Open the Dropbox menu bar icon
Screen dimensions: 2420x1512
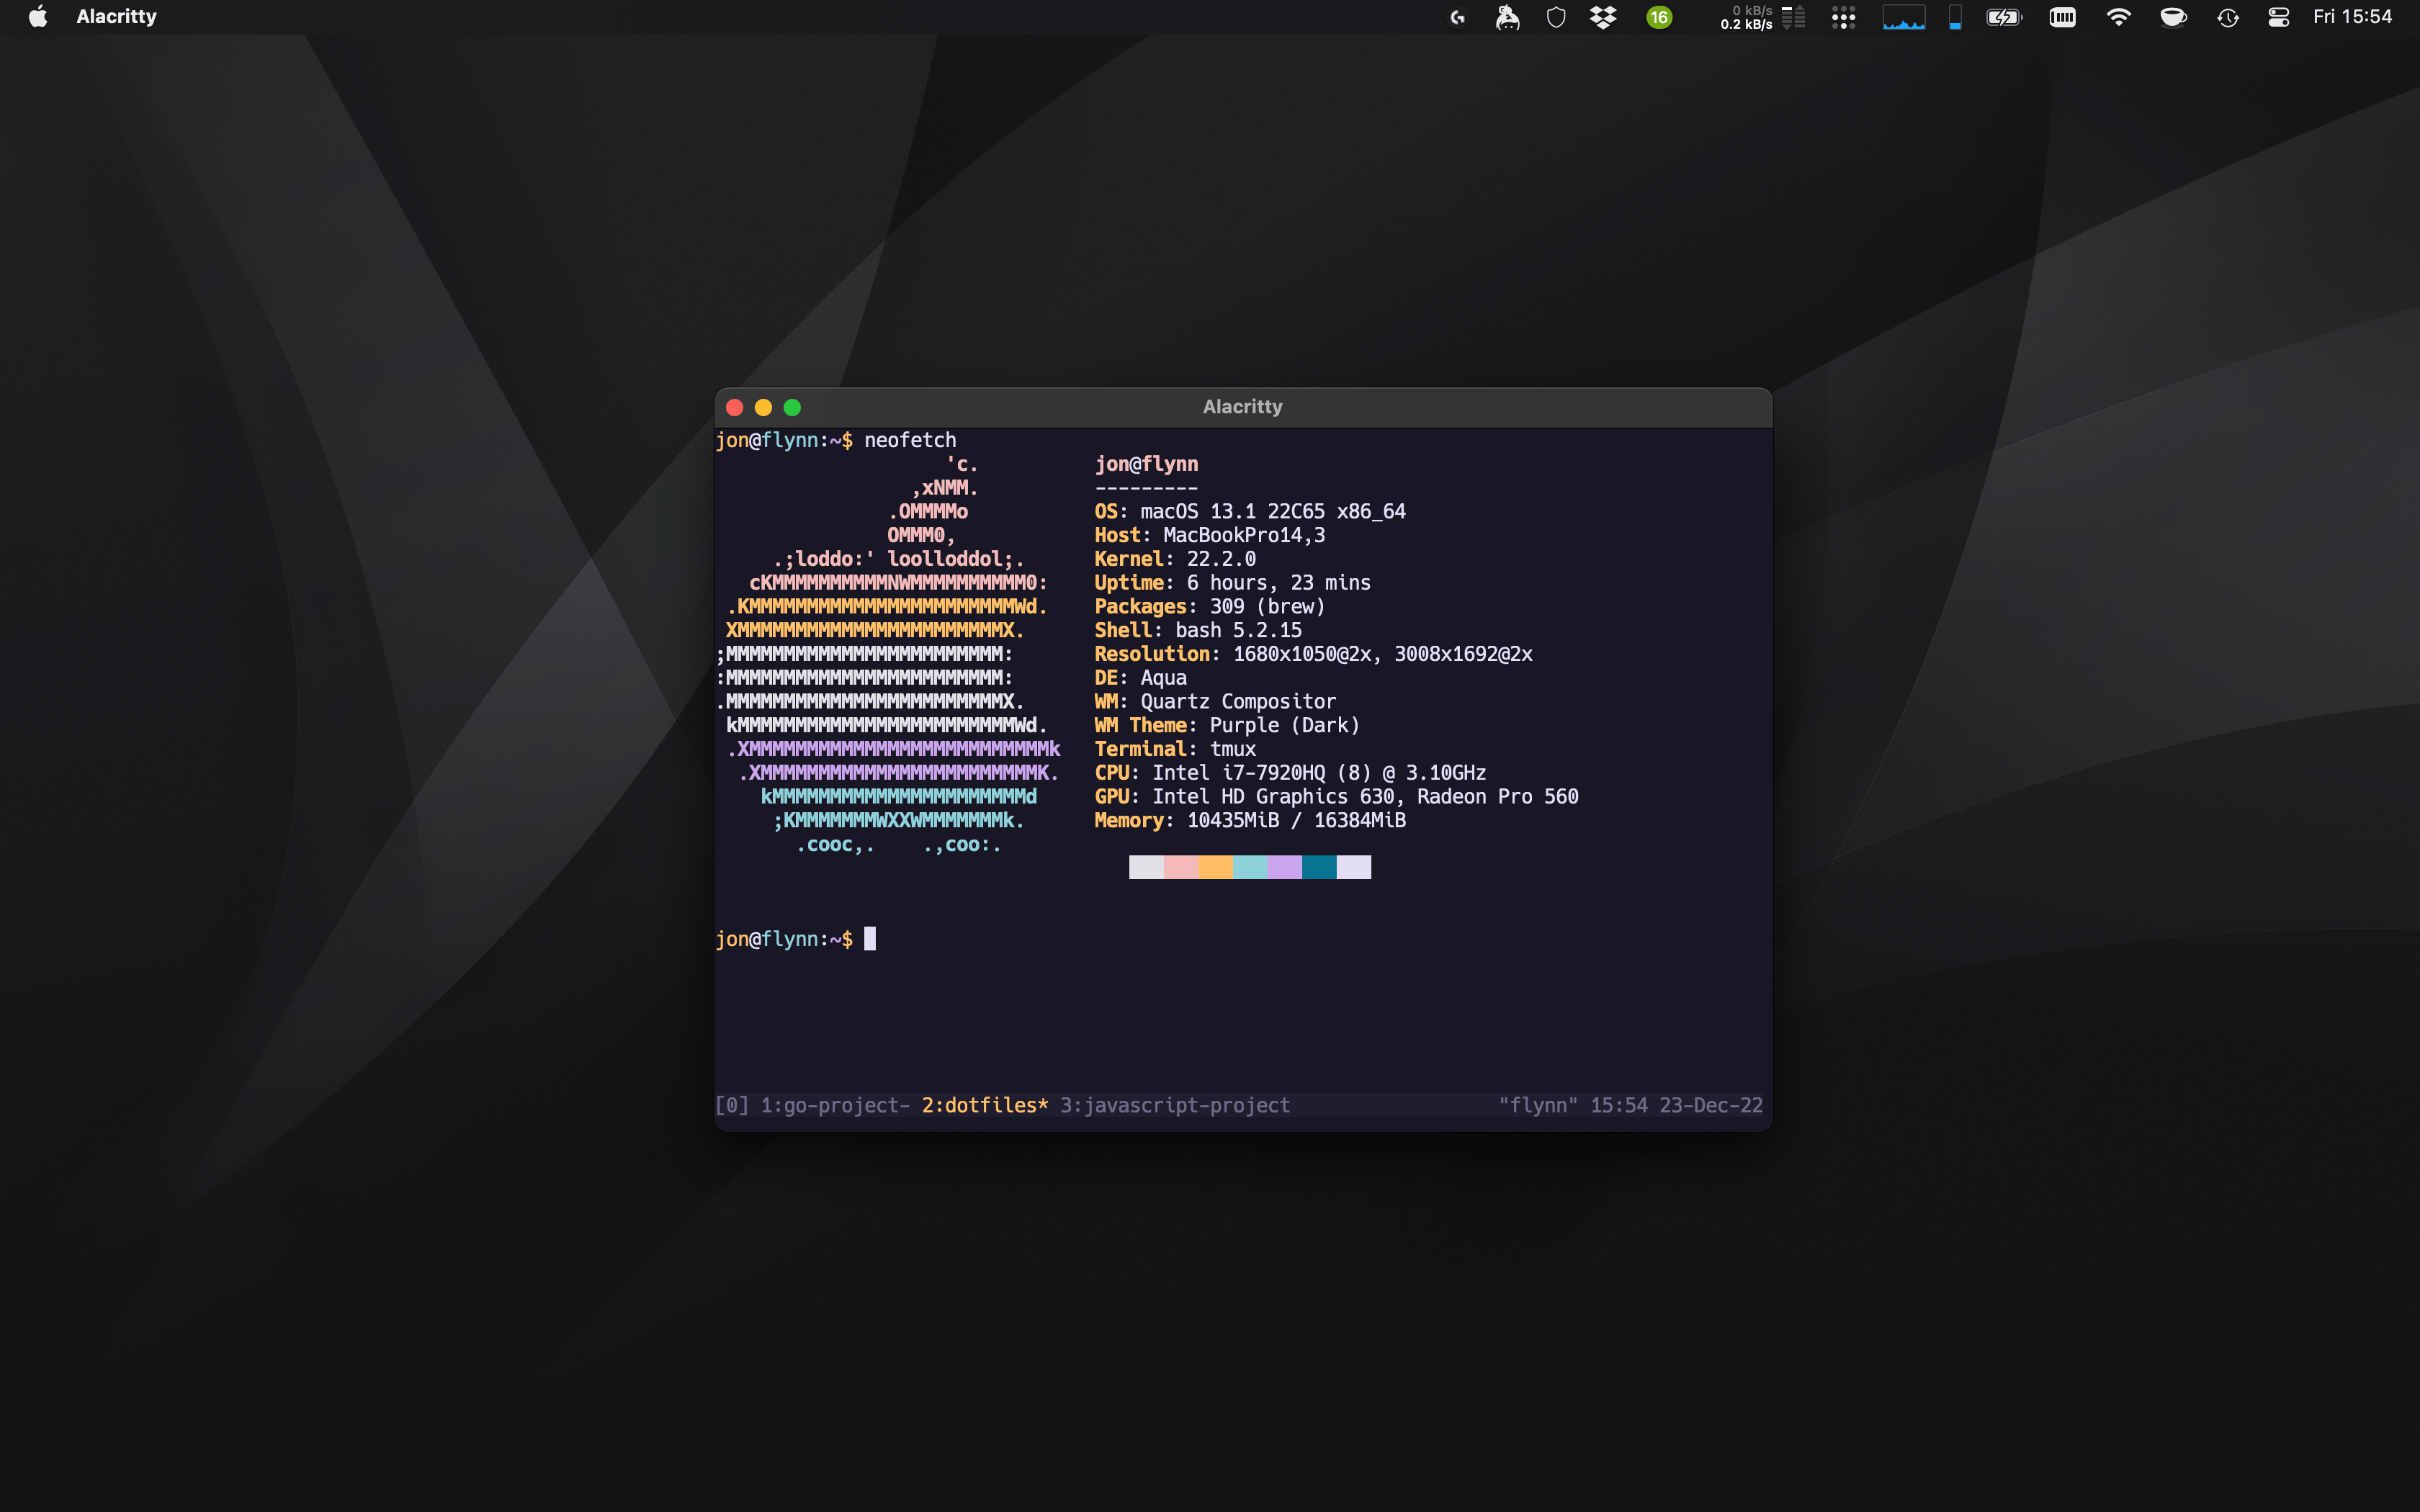1603,17
